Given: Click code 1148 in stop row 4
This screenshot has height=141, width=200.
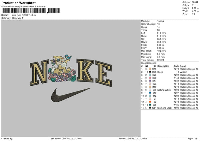Looking at the screenshot, I should coord(176,78).
